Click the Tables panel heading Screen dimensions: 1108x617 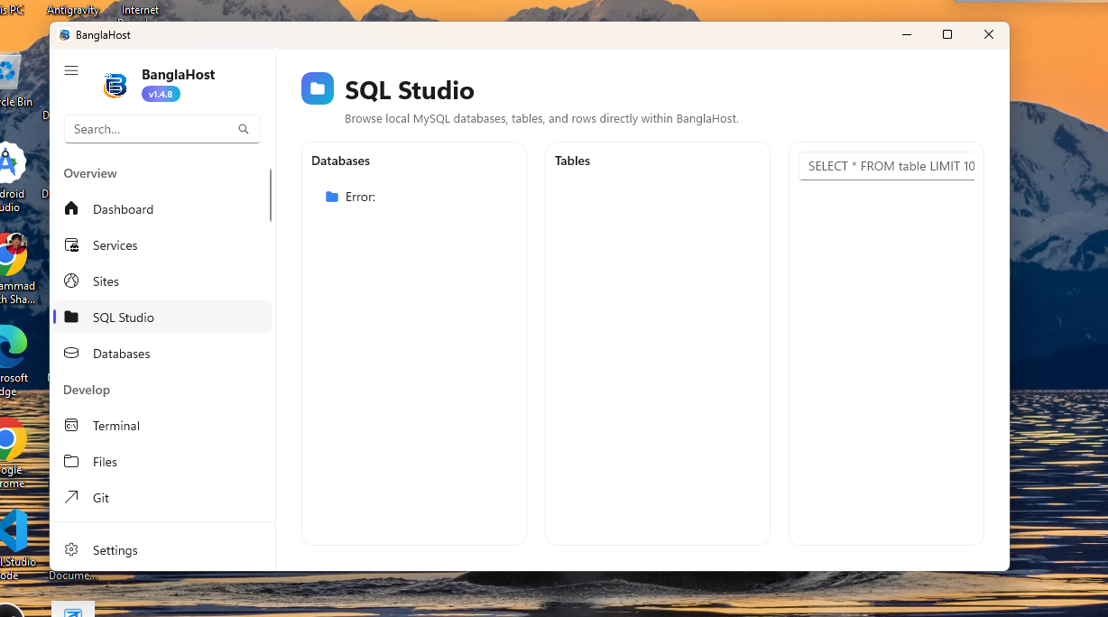pos(572,161)
